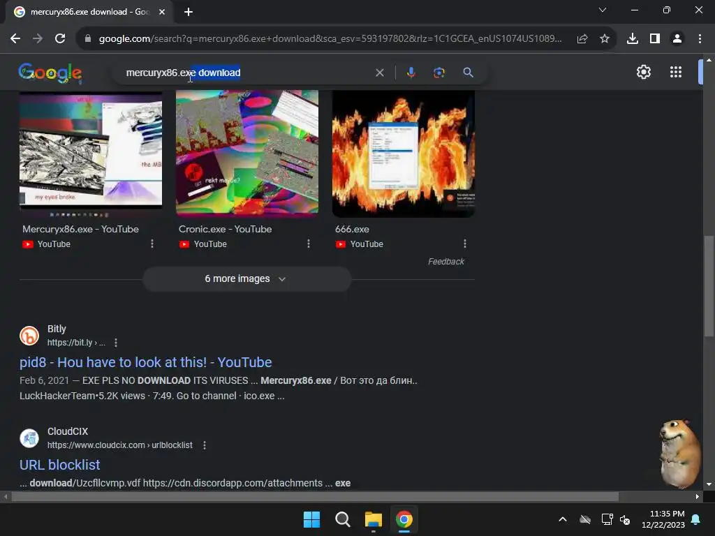Click the https://bit.ly result URL

(76, 343)
